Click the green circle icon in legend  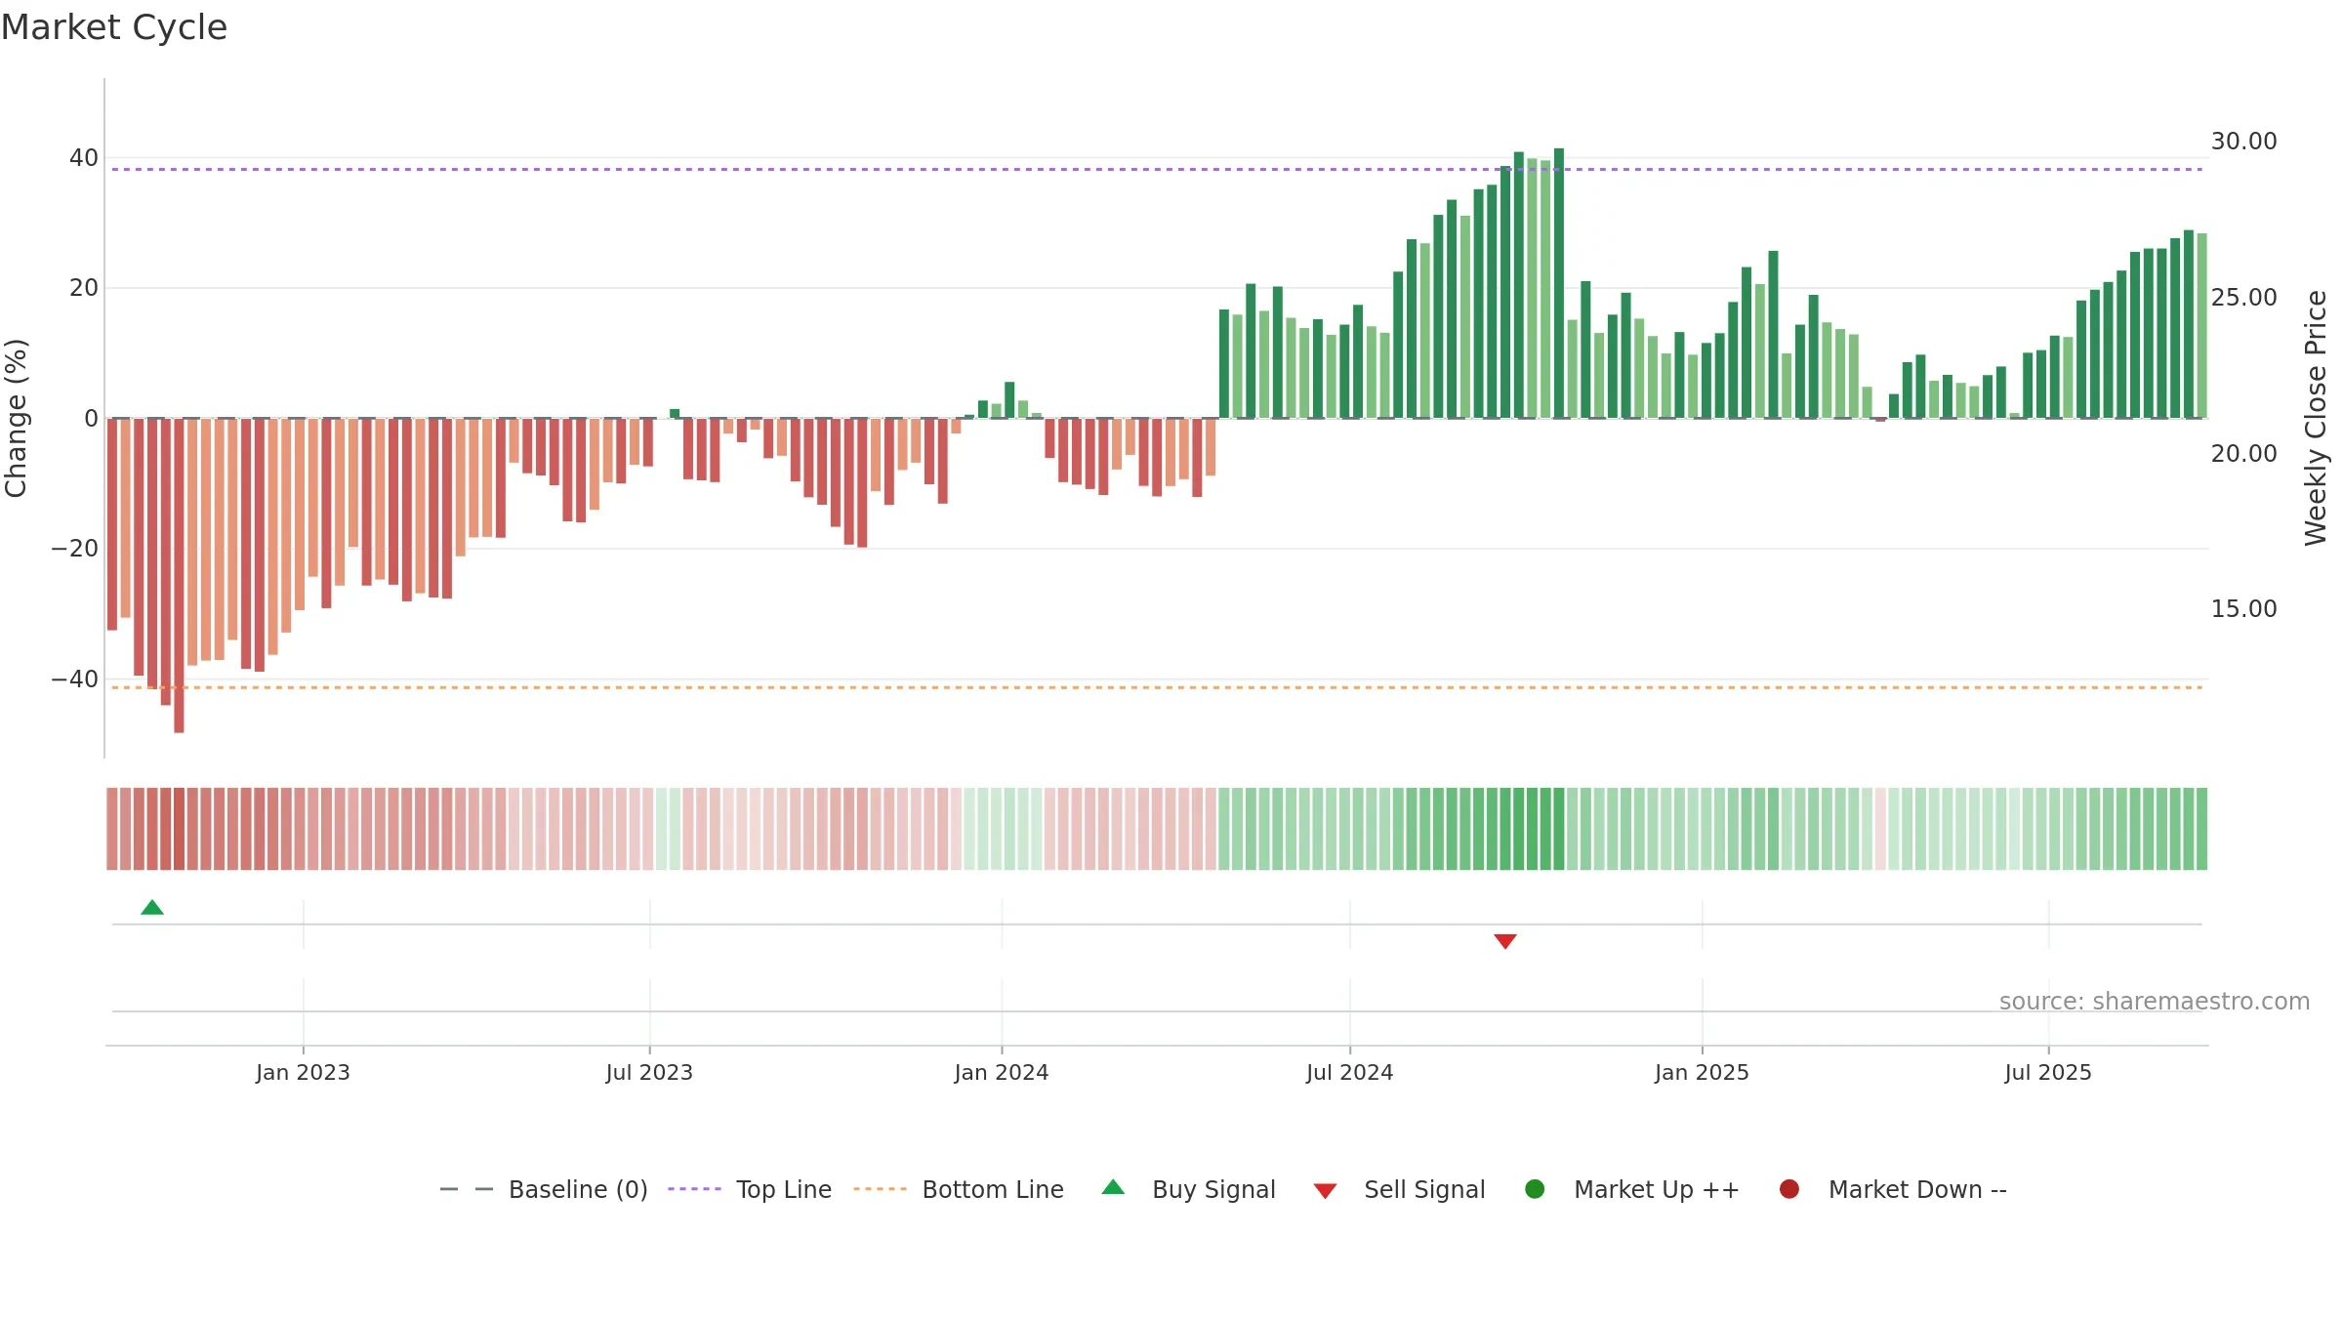[1535, 1189]
